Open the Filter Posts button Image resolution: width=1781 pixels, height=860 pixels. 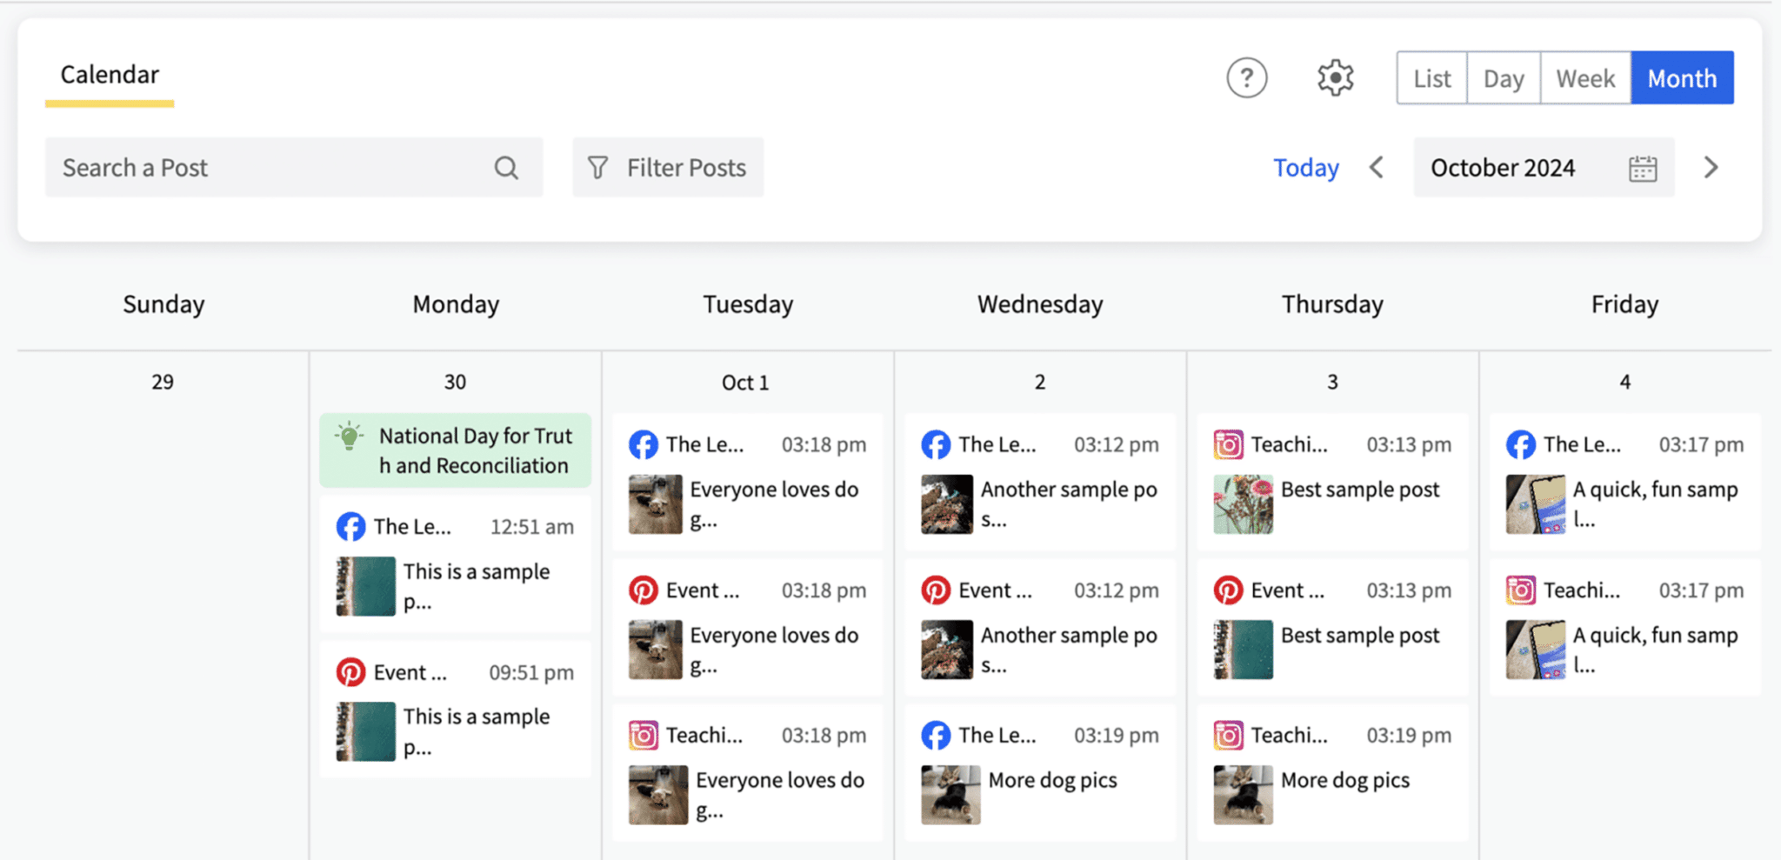click(x=668, y=167)
